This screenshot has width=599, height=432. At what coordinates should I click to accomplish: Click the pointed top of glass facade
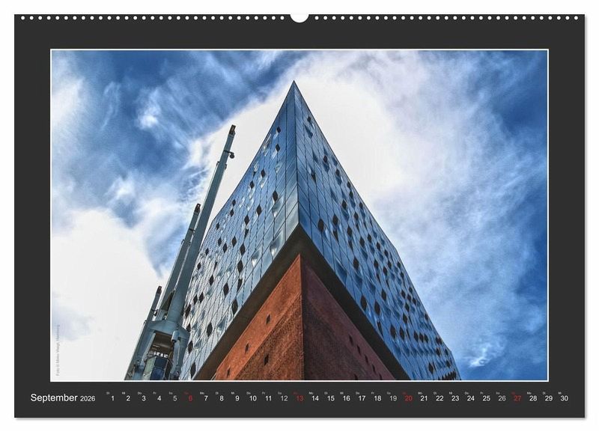294,85
